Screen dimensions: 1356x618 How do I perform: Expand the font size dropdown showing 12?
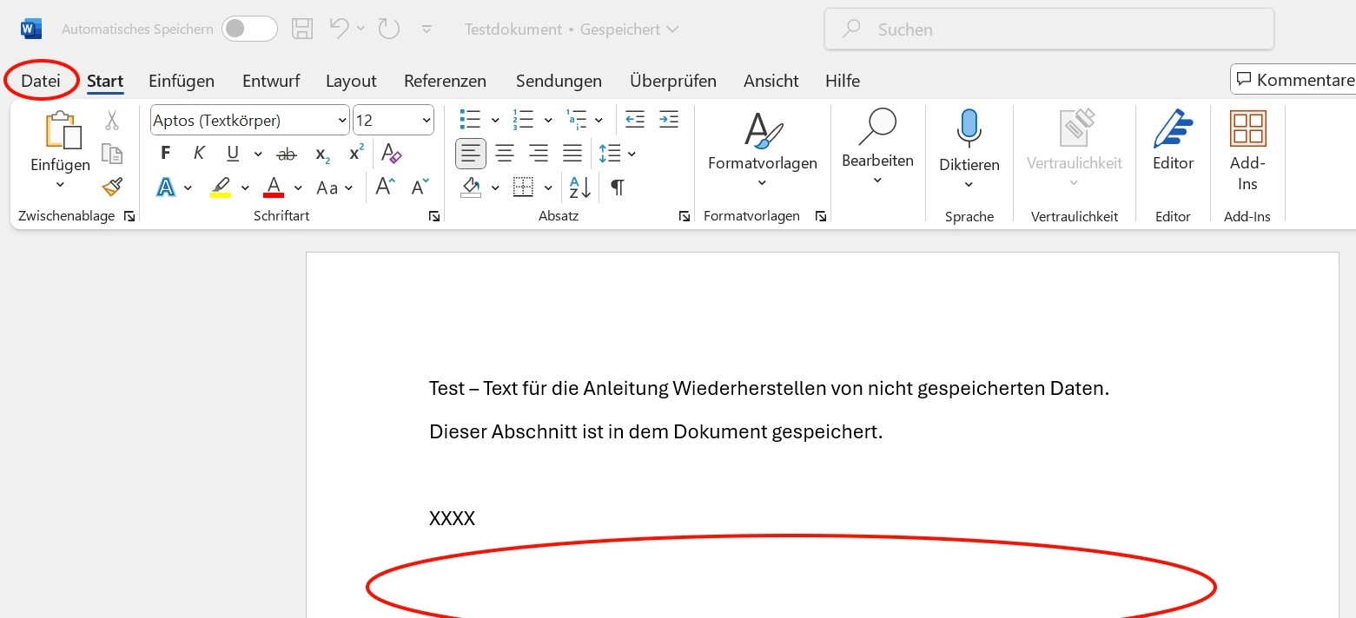pos(393,121)
